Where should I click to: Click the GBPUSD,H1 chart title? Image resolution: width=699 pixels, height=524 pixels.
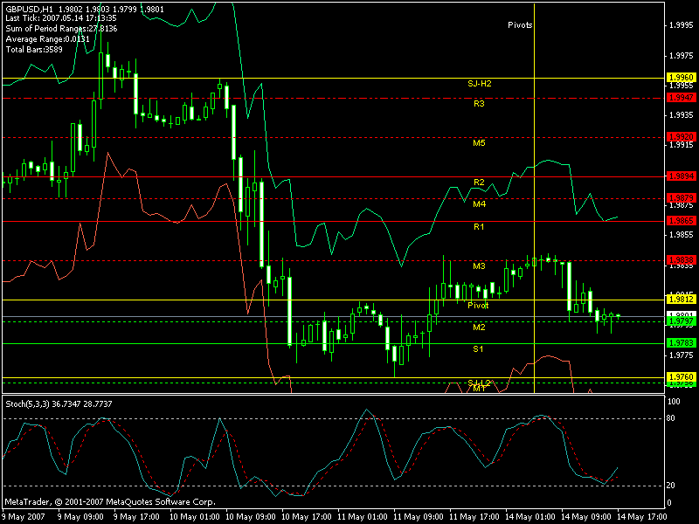click(x=29, y=8)
